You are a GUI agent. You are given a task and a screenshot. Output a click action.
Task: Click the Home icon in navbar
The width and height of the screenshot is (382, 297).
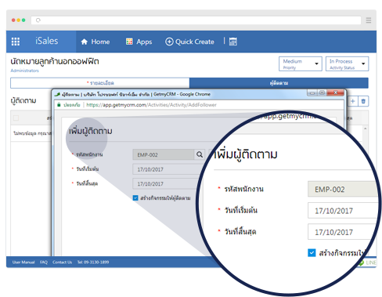click(x=84, y=42)
